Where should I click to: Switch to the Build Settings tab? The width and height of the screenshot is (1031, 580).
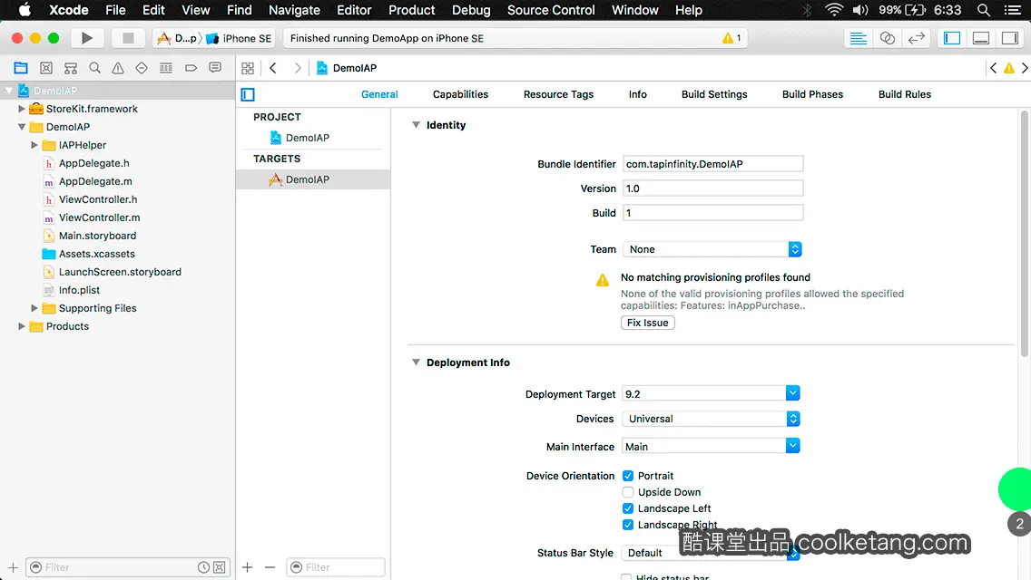[x=714, y=94]
